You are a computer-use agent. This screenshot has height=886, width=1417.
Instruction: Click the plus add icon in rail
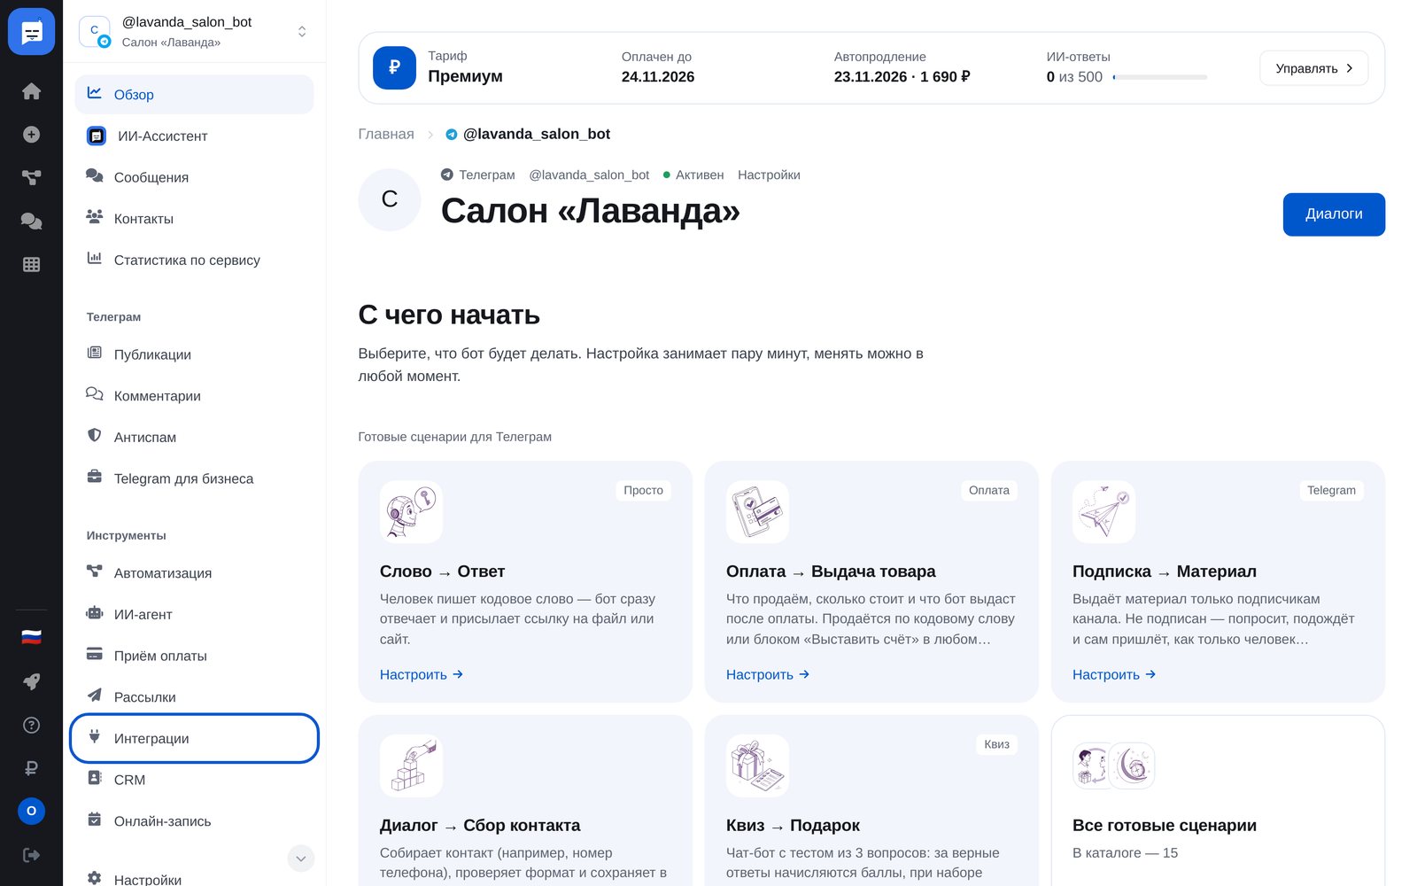31,135
